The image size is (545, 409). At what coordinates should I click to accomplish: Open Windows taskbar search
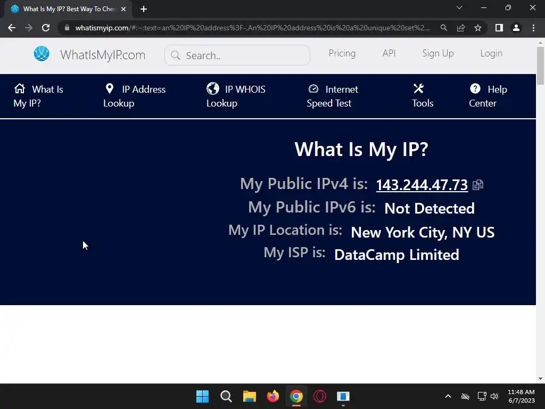click(x=226, y=396)
